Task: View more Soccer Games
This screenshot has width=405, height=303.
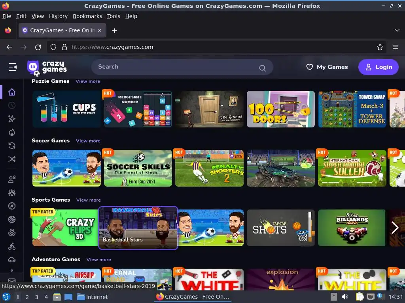Action: [x=88, y=141]
